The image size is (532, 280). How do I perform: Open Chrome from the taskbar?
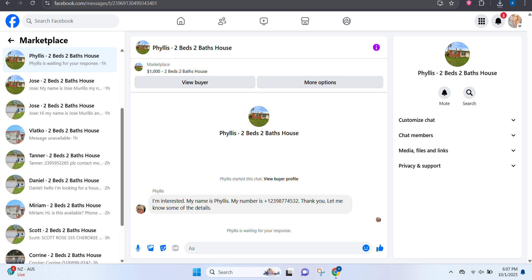pos(336,272)
